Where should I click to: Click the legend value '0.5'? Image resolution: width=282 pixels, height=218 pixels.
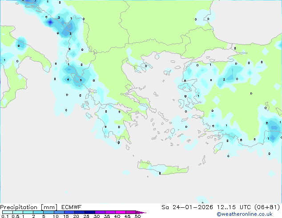coord(15,216)
